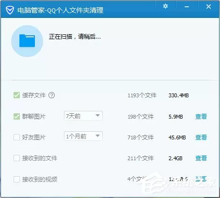The height and width of the screenshot is (198, 220).
Task: Click the 330.4MB size value
Action: [x=179, y=95]
